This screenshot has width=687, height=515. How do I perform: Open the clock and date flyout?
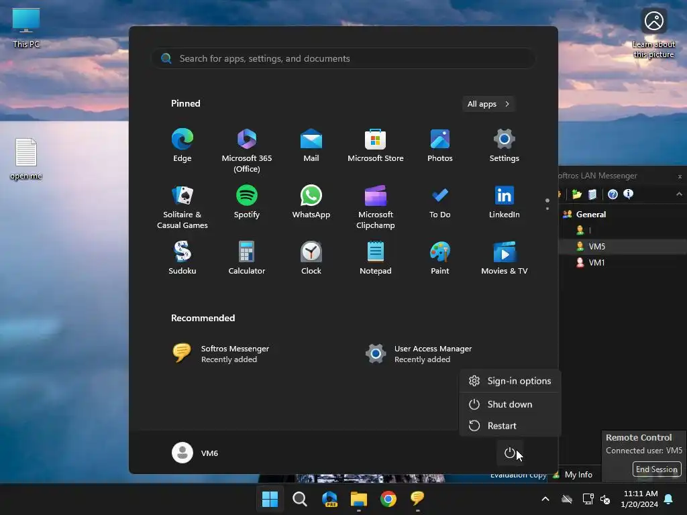point(639,499)
